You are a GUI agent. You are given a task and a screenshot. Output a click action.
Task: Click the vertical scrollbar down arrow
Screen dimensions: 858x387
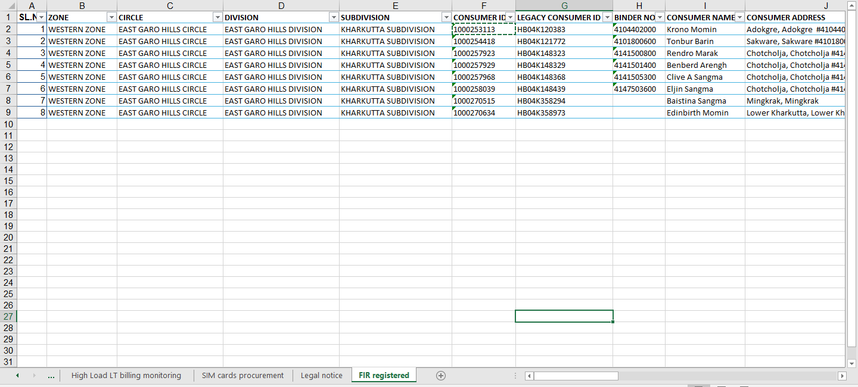pyautogui.click(x=851, y=363)
